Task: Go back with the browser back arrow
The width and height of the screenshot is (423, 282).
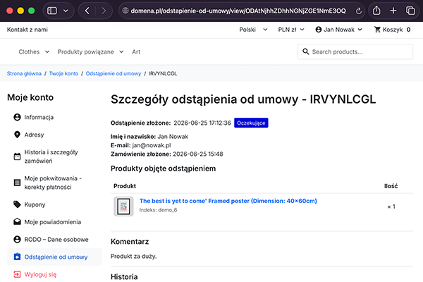Action: click(x=87, y=11)
